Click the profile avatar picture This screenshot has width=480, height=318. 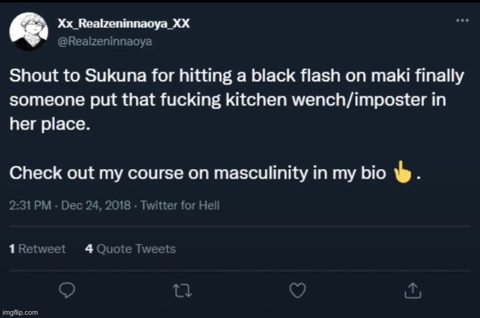click(27, 32)
